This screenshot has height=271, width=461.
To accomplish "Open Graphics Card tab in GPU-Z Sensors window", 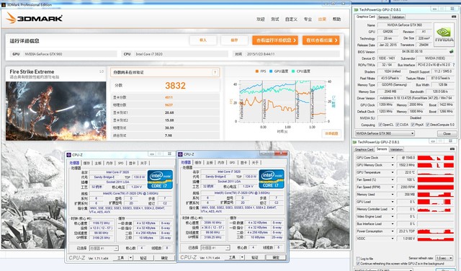I will [364, 149].
